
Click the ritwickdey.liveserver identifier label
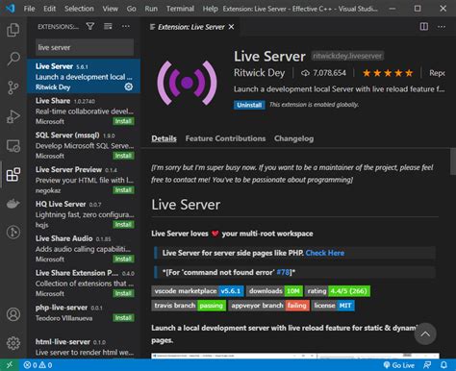click(347, 56)
